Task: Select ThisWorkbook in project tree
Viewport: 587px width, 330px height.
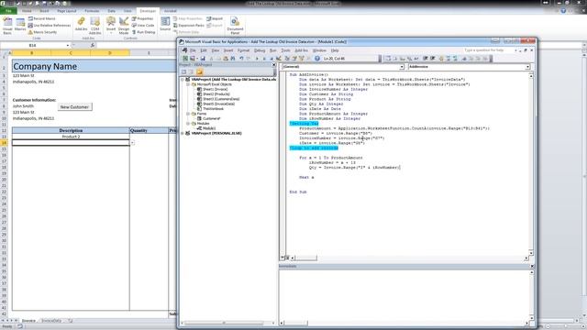Action: (x=210, y=109)
